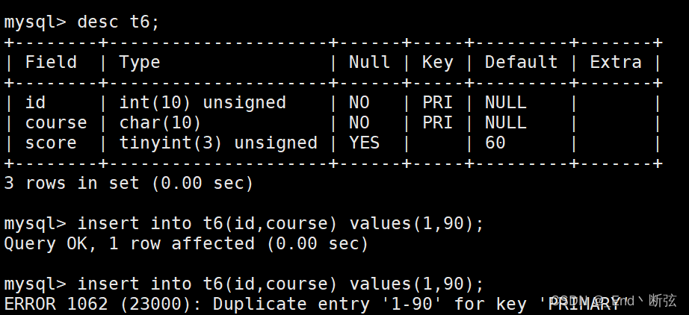Click the Extra column header

point(615,62)
